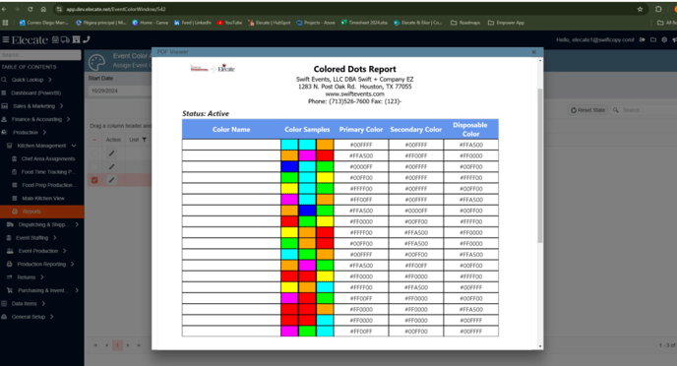The image size is (677, 366).
Task: Go to previous page in grid pager
Action: point(106,345)
